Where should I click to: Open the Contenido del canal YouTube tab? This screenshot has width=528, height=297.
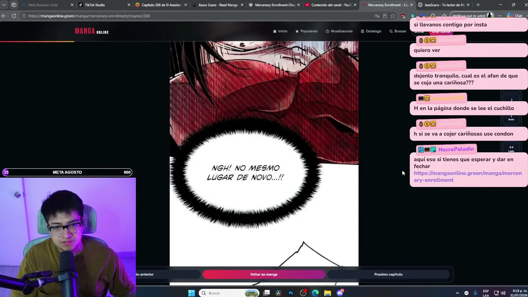point(331,5)
